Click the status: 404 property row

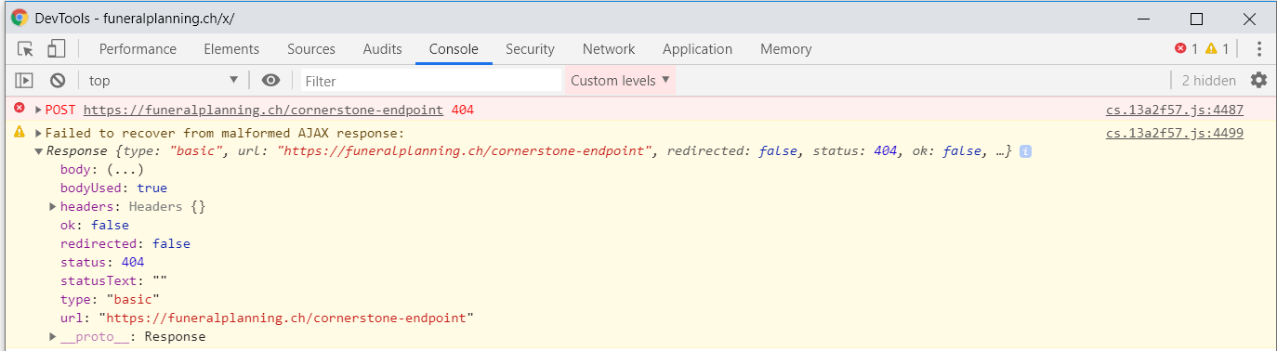coord(102,263)
